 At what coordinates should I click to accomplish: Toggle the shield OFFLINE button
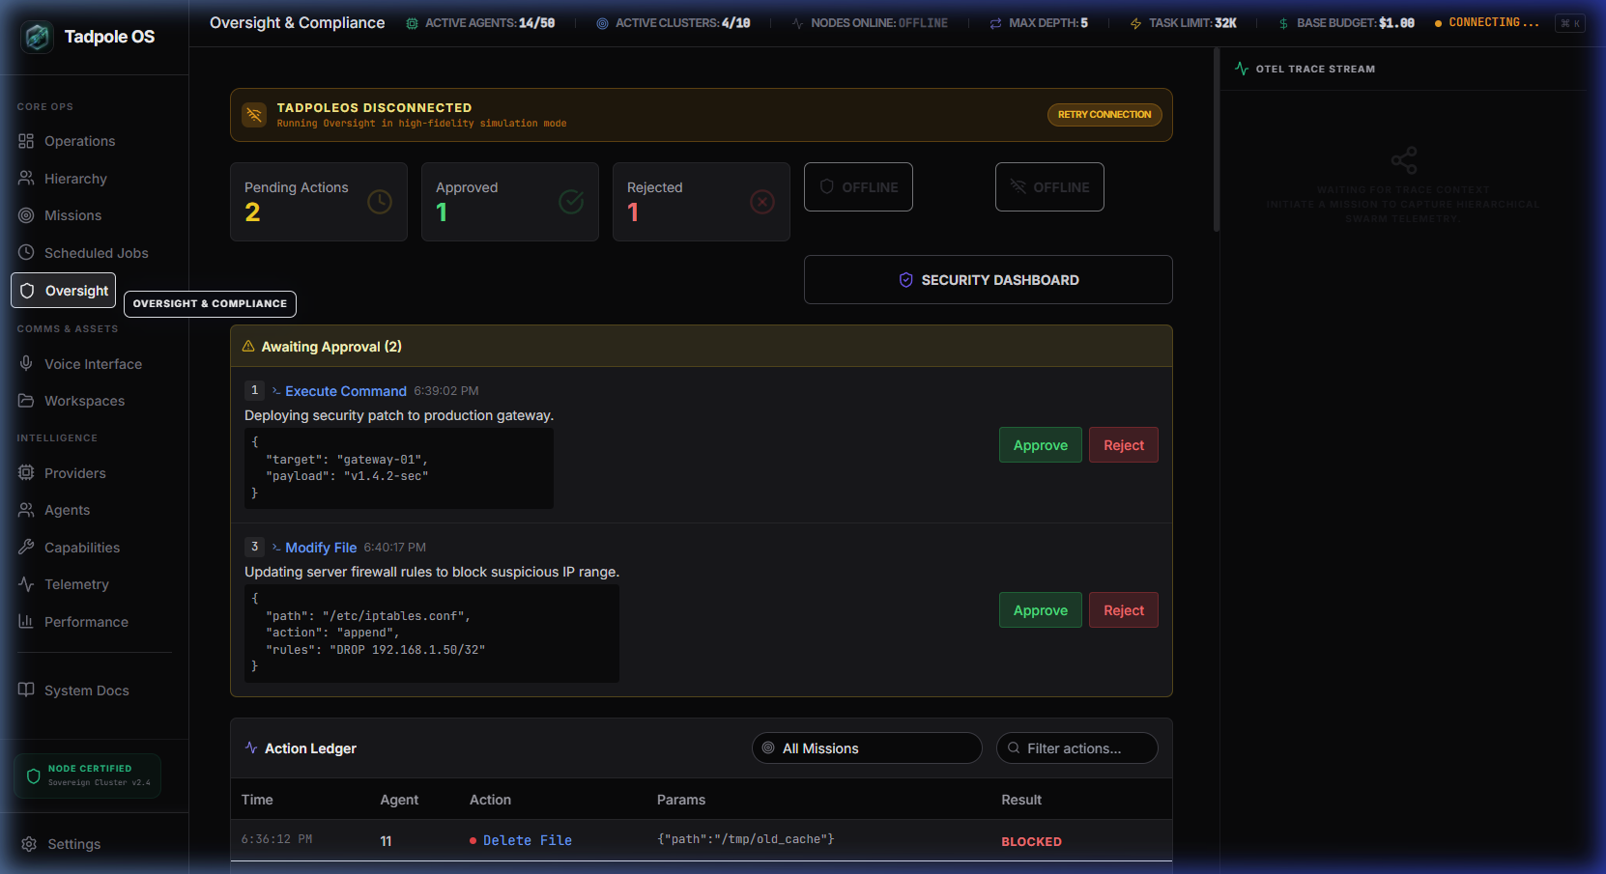(x=858, y=187)
